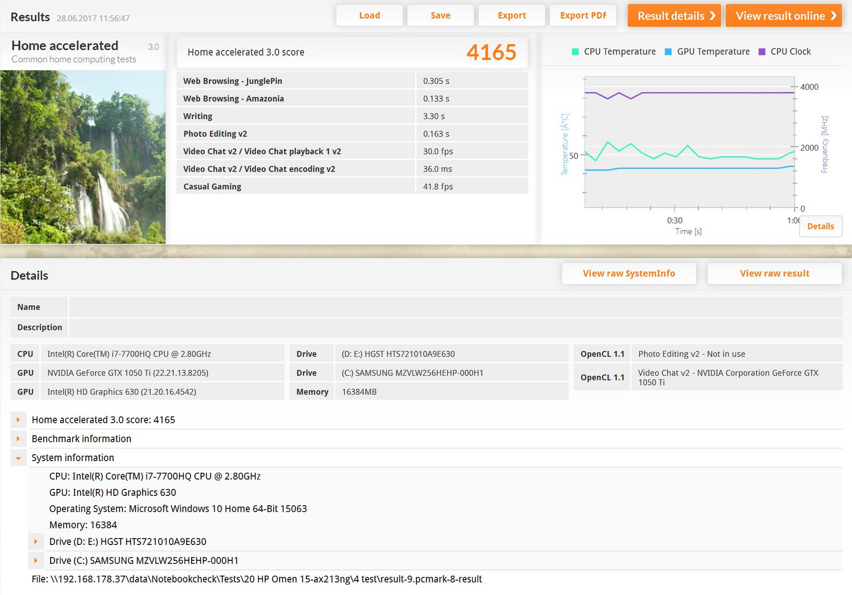Screen dimensions: 852x595
Task: Expand Drive (D: E:) HGST details
Action: tap(36, 541)
